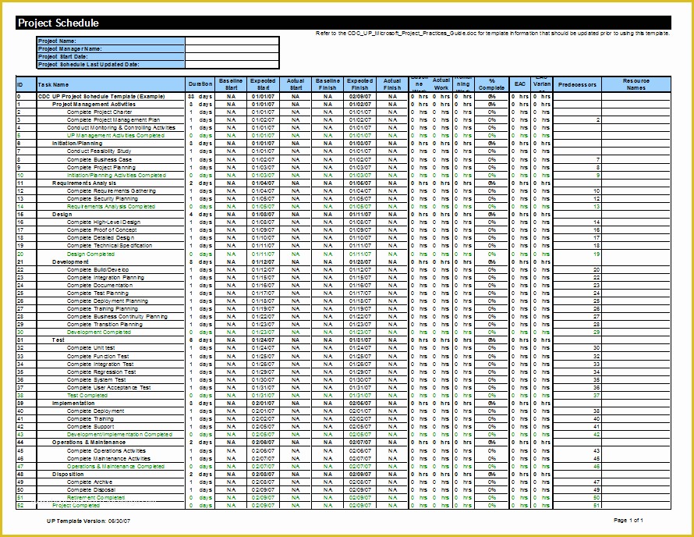
Task: Click the 'Initiation/Planning' summary task
Action: [77, 143]
